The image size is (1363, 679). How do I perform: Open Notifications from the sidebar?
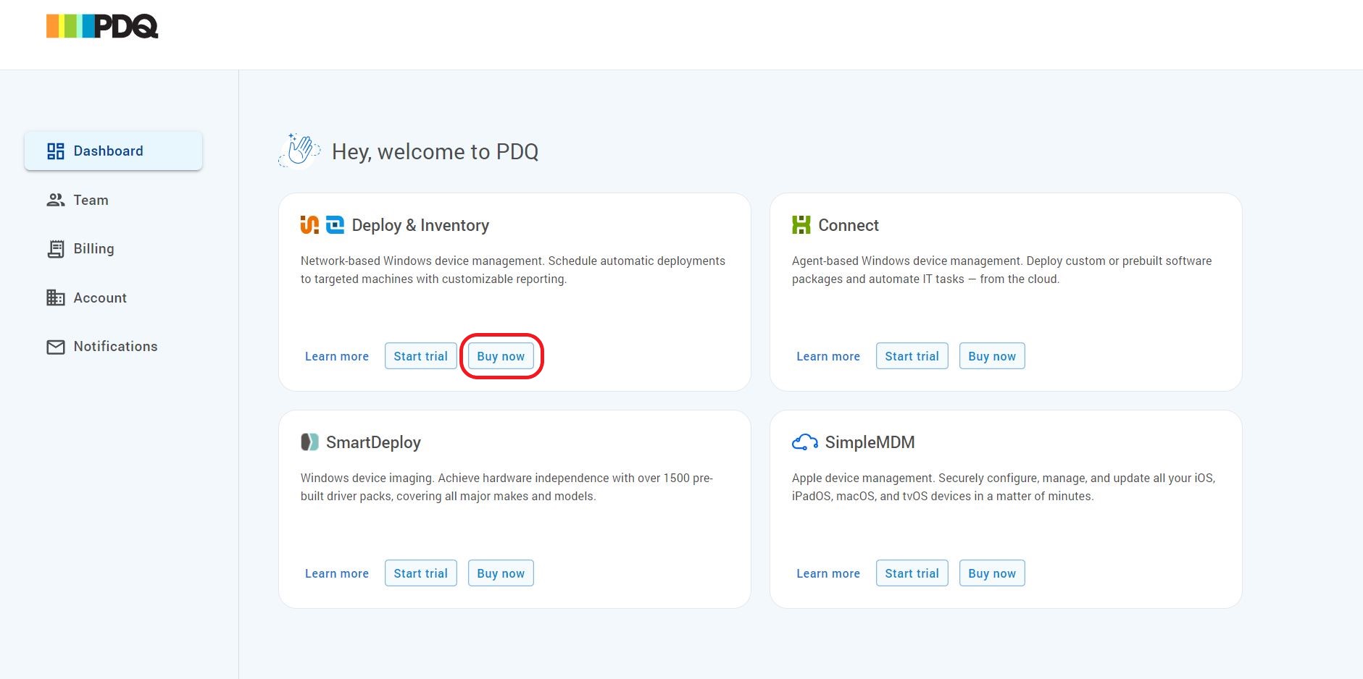115,347
